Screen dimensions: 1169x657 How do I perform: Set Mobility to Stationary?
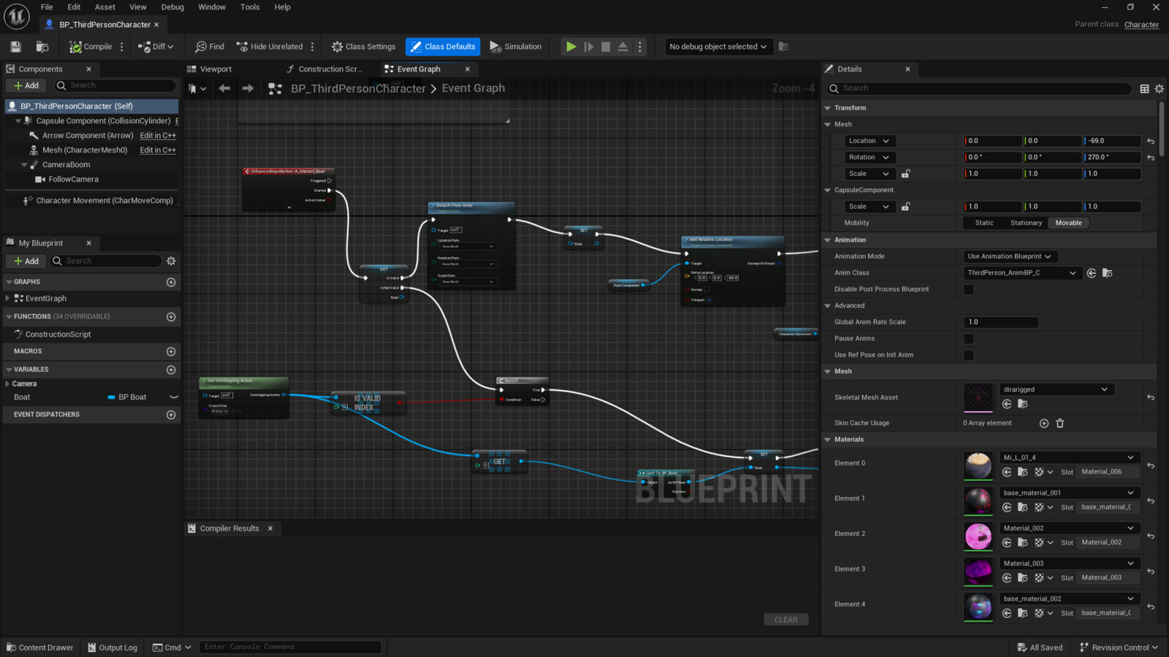click(x=1026, y=223)
